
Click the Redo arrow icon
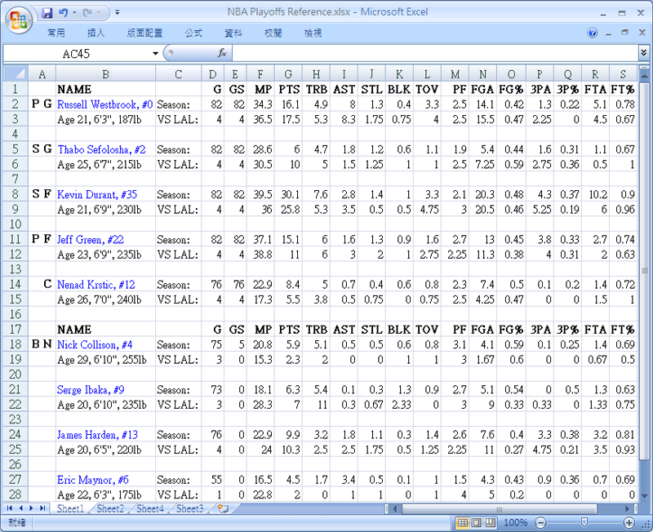[x=87, y=13]
